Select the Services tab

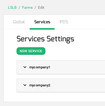click(x=42, y=22)
